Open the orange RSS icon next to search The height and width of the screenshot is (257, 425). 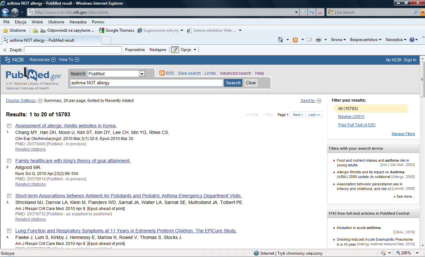pos(162,73)
